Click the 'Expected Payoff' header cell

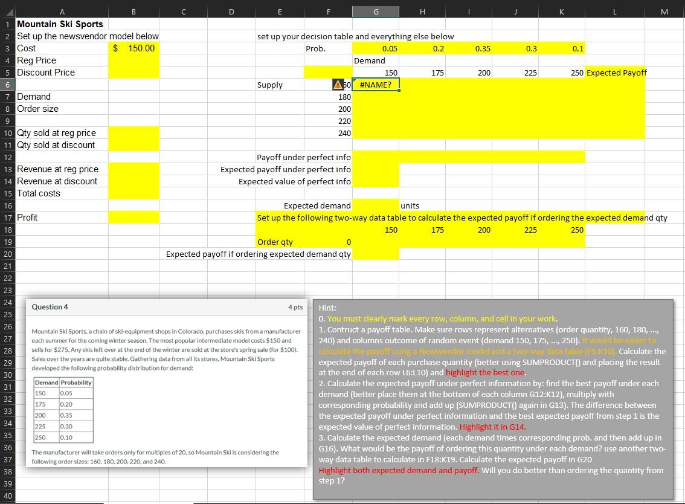pyautogui.click(x=615, y=73)
